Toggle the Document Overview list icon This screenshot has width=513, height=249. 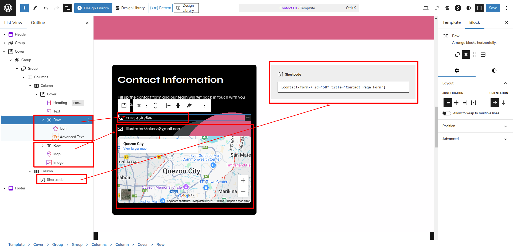point(67,8)
